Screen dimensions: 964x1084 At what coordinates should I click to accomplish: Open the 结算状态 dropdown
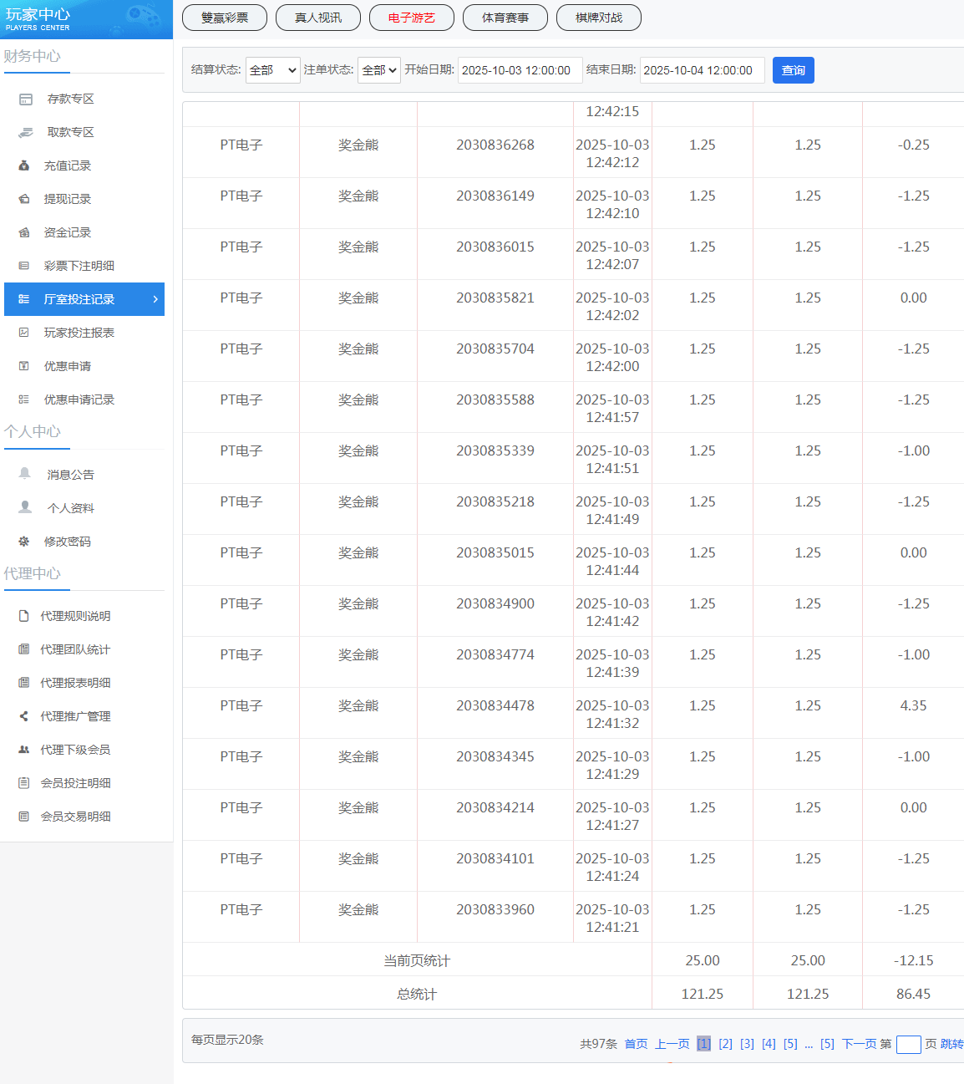click(272, 70)
